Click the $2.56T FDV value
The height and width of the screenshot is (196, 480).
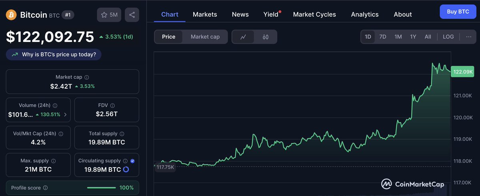coord(107,114)
